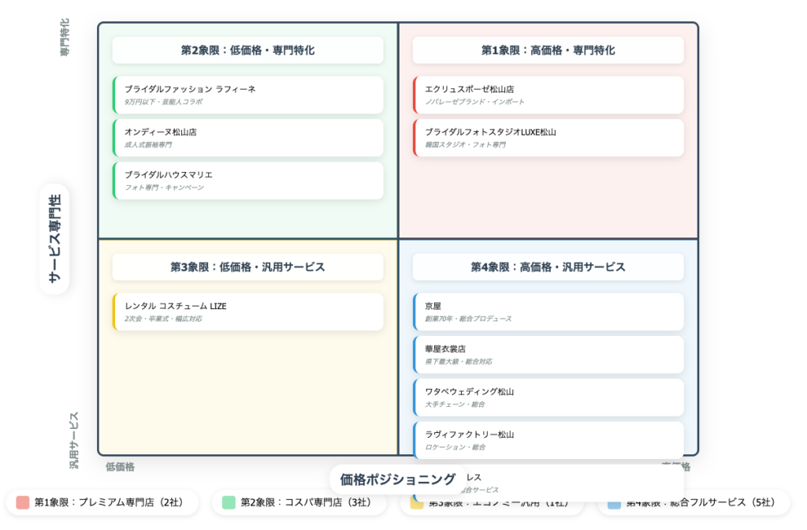Viewport: 807px width, 530px height.
Task: Click the note 大手チェーン・総合
Action: point(455,405)
